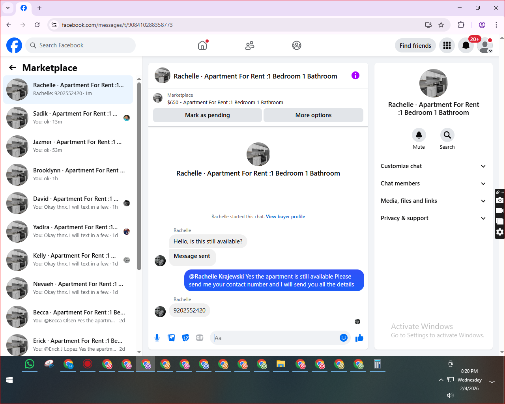Open conversation information purple icon
This screenshot has height=404, width=505.
click(x=355, y=75)
